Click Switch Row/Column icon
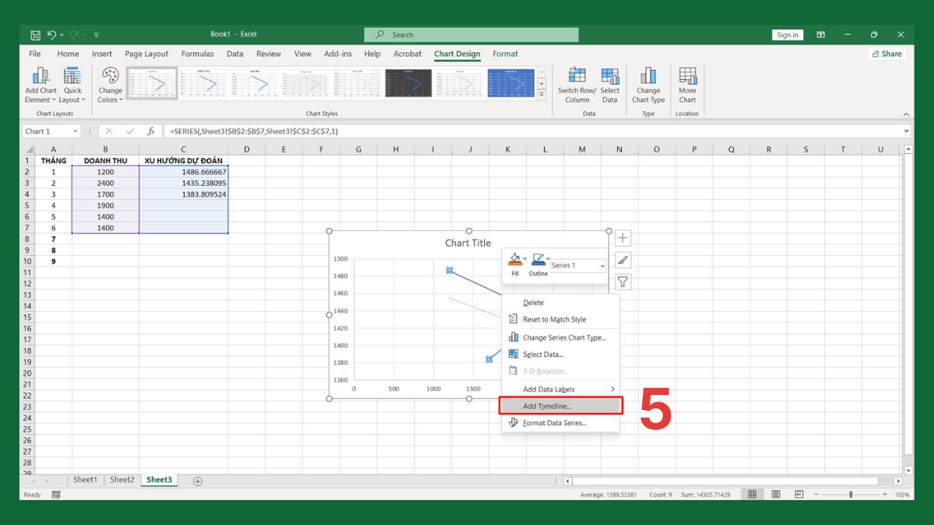 [577, 76]
